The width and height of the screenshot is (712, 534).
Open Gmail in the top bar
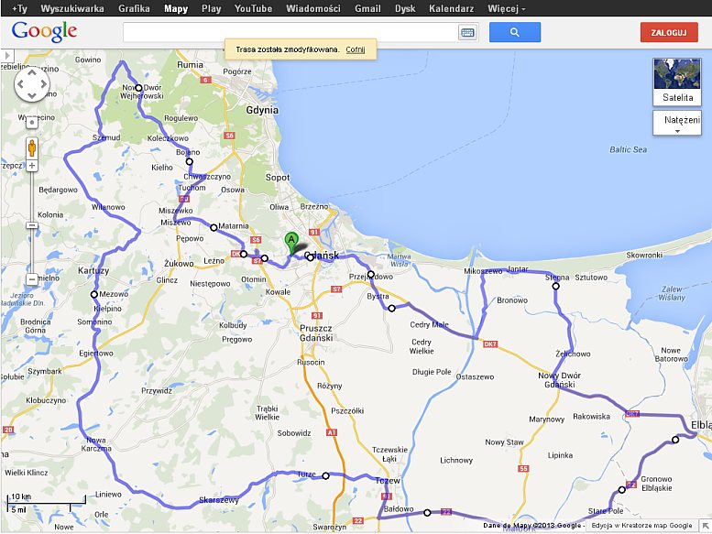tap(367, 8)
